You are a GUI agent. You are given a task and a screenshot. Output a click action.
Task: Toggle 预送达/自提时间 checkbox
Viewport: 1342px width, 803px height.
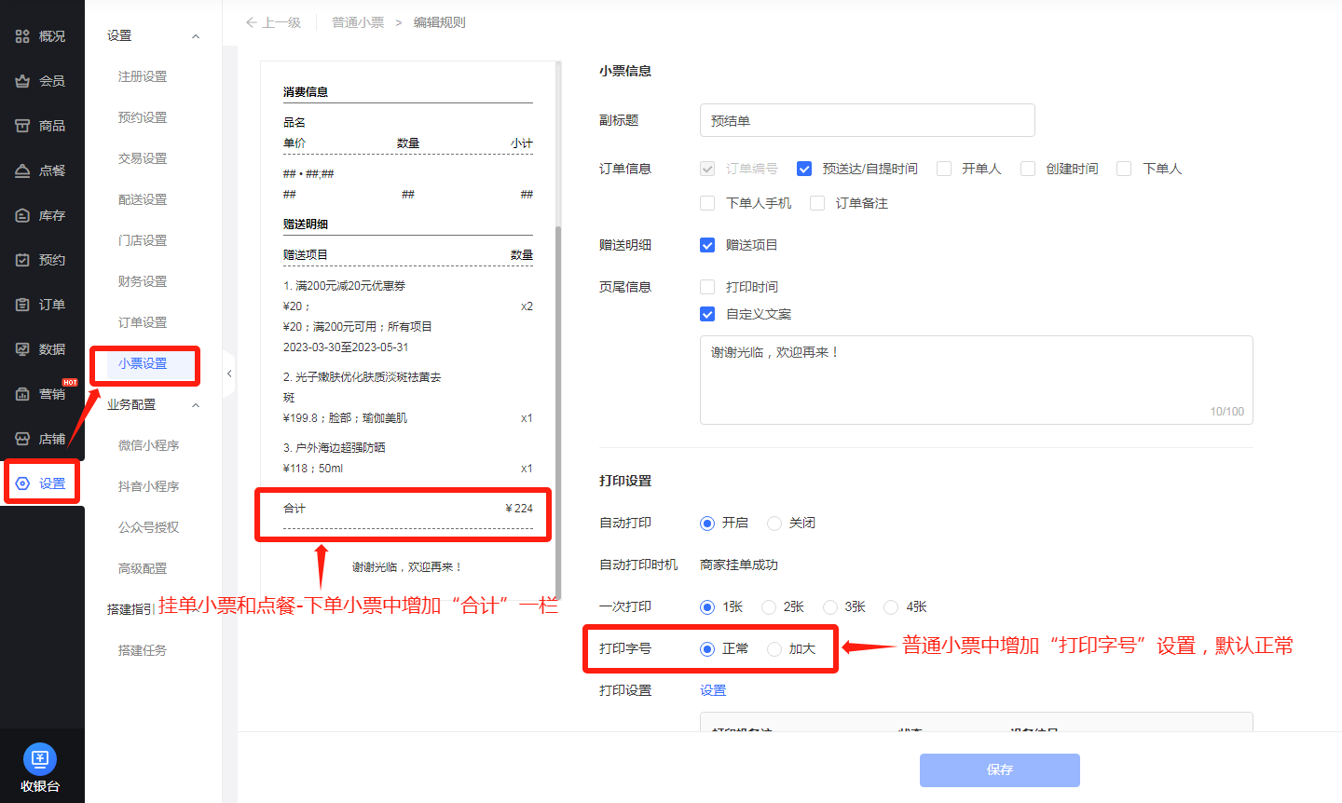(x=804, y=169)
